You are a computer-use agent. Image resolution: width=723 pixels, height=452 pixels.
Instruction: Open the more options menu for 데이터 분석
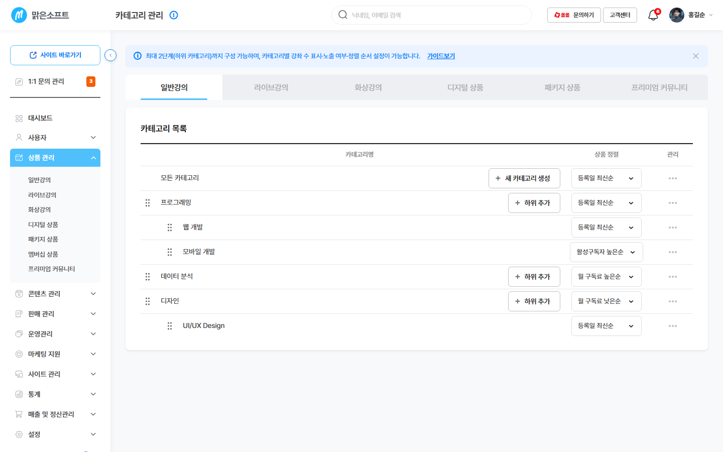673,277
